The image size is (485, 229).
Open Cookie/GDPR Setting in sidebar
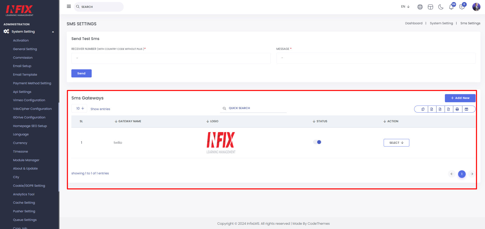click(x=29, y=186)
